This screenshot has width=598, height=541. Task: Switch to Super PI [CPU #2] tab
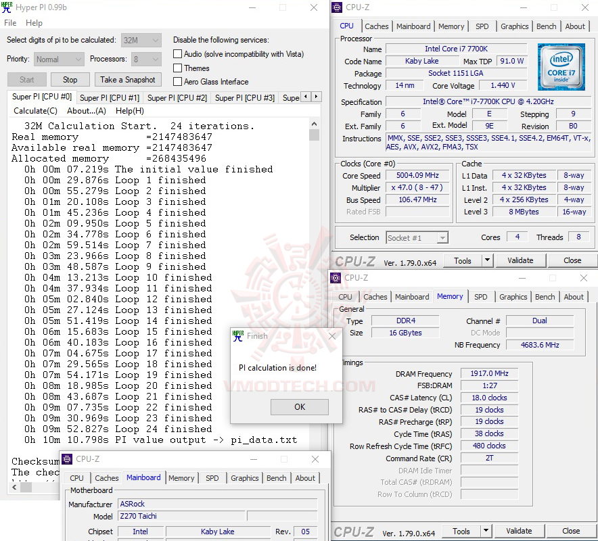177,98
